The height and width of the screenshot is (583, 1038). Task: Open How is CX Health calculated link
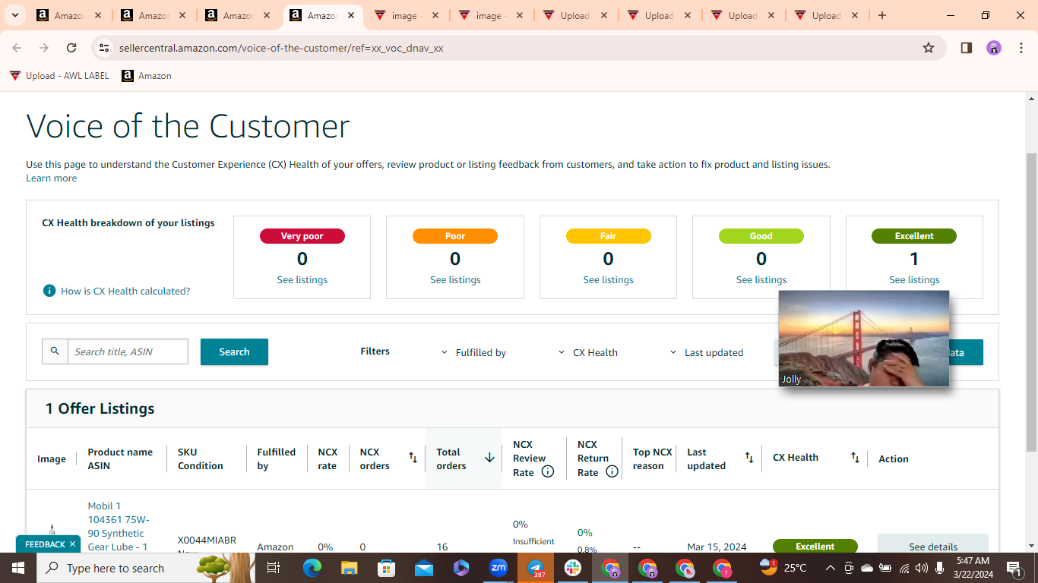point(125,291)
